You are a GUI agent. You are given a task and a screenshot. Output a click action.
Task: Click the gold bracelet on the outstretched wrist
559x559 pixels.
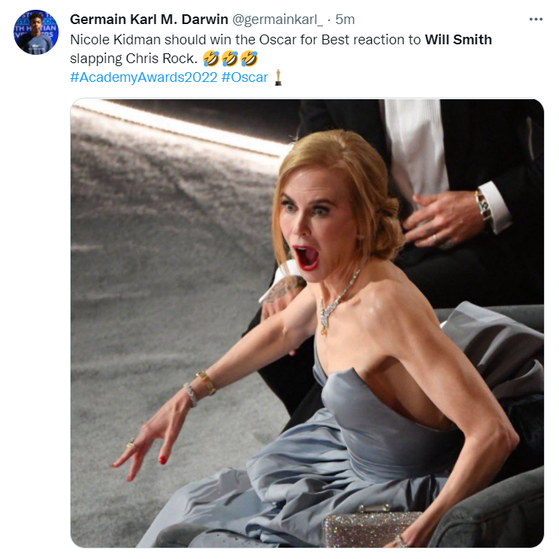coord(204,384)
